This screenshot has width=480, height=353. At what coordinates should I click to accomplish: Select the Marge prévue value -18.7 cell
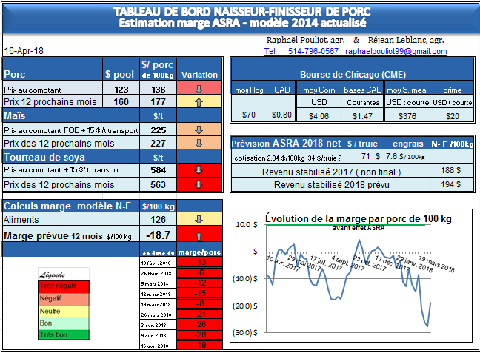coord(156,235)
